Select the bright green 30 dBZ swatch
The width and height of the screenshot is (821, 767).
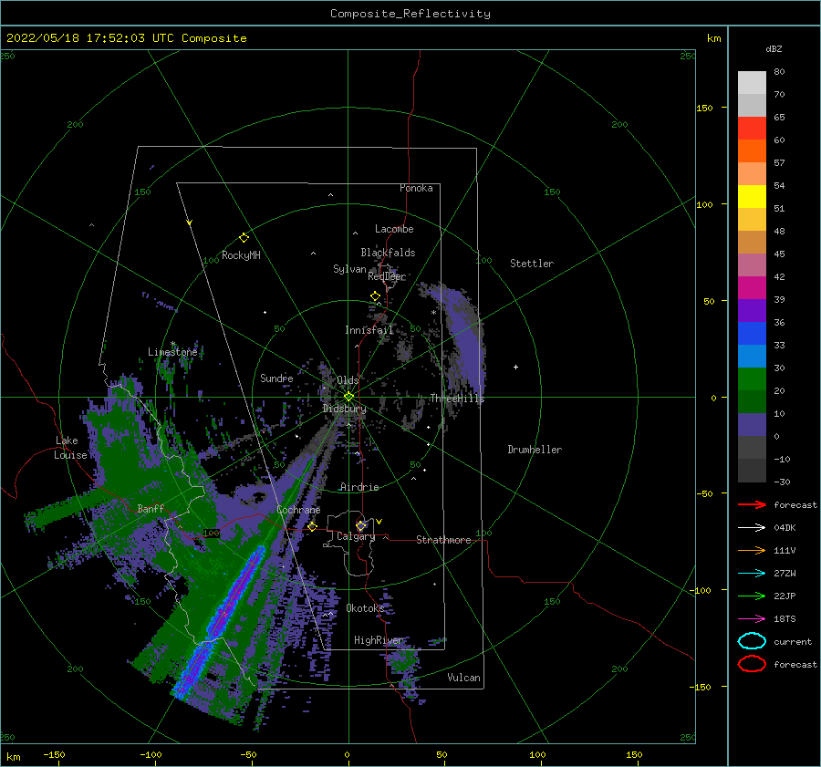[752, 378]
